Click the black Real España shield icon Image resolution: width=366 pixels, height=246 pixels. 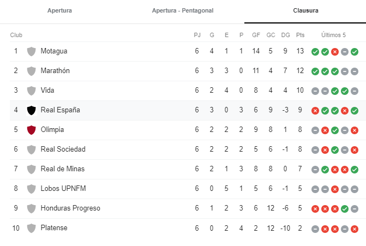tap(31, 110)
